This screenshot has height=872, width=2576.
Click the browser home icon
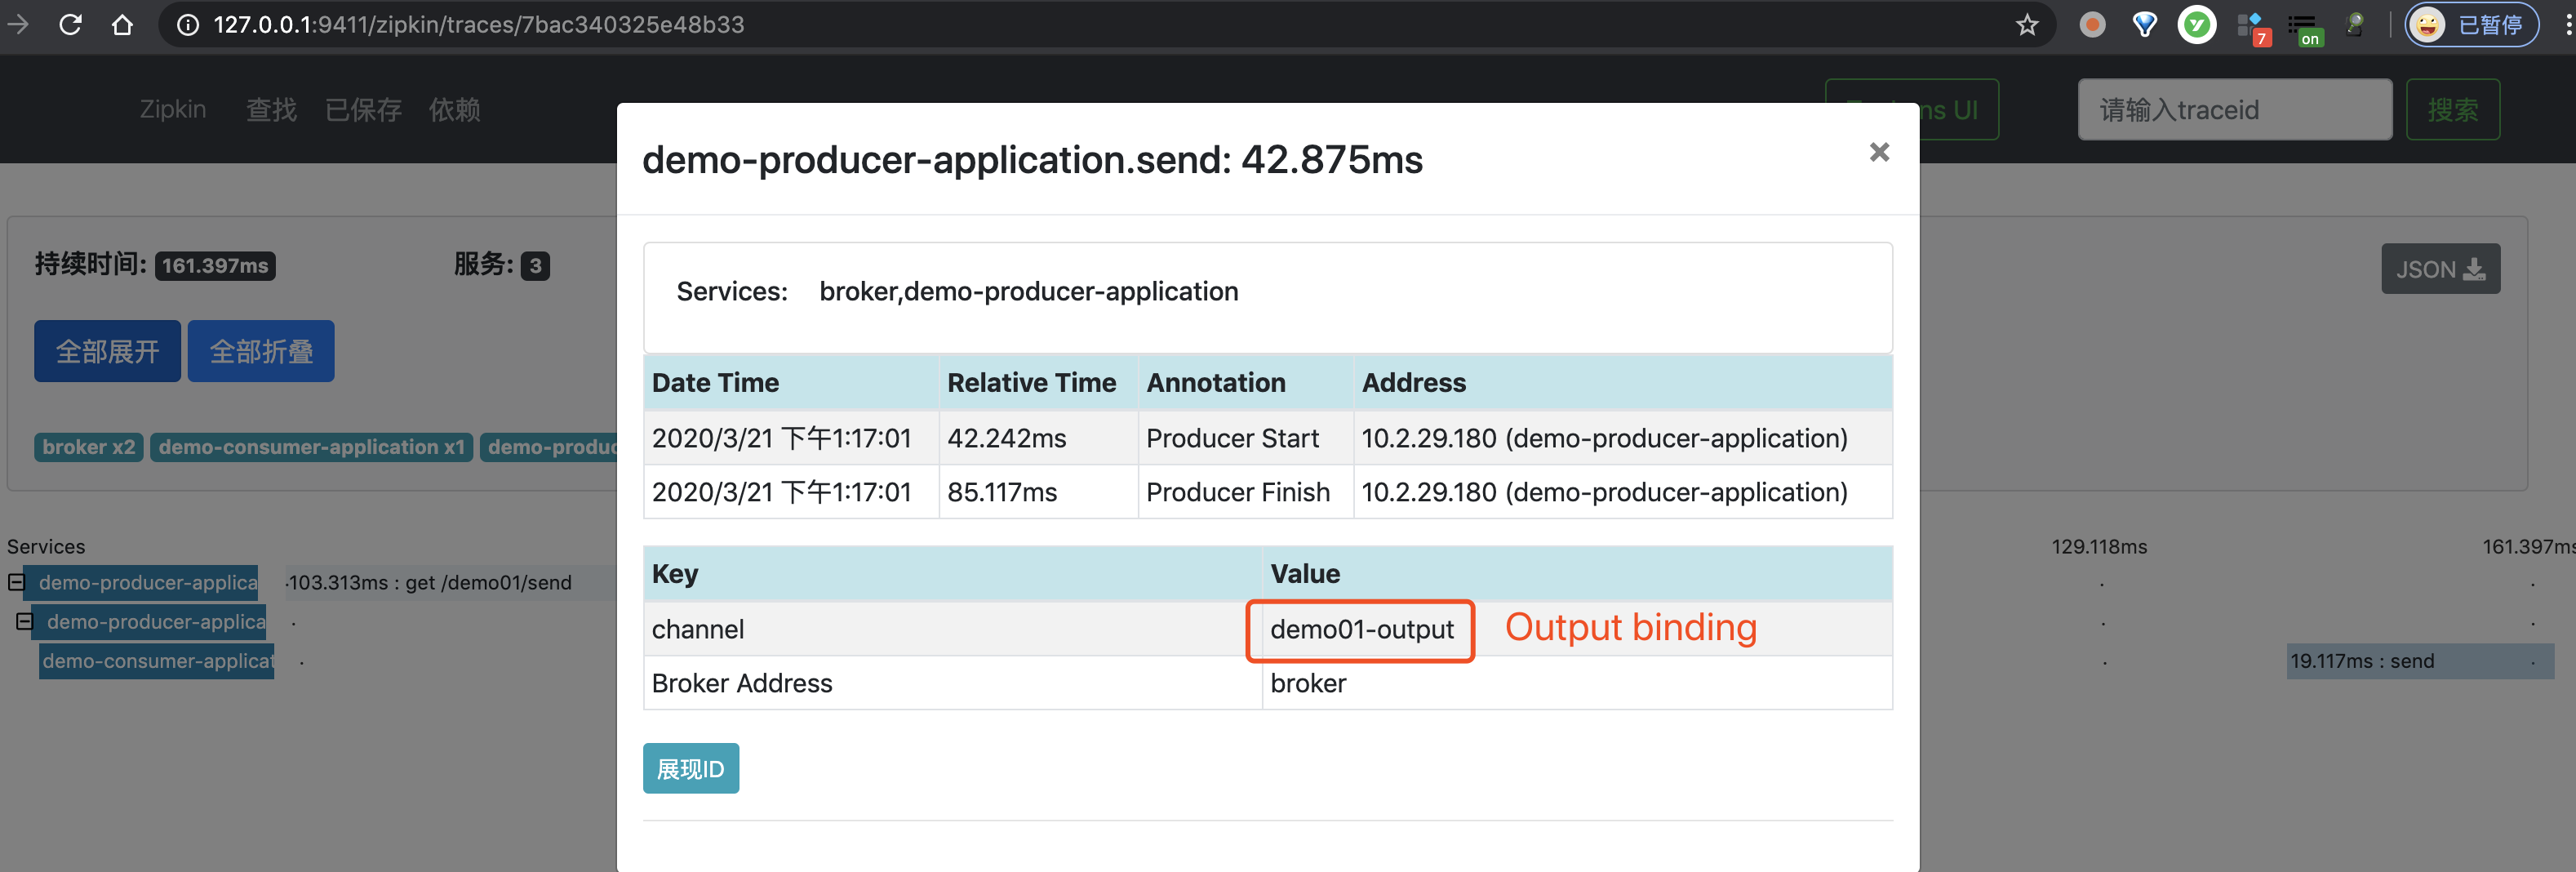122,25
